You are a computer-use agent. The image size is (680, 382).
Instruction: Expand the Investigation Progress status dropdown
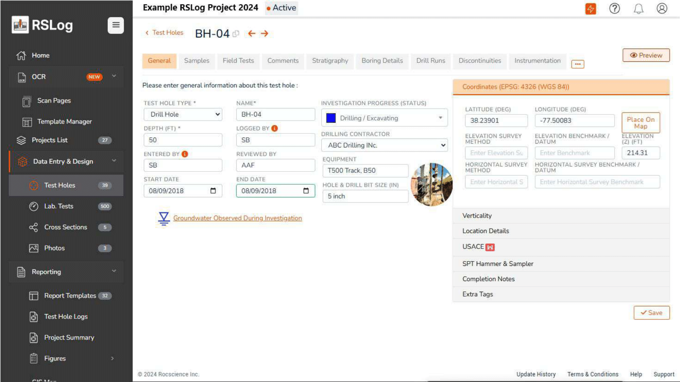(440, 118)
